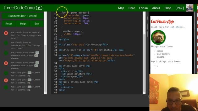Click the img tag code on line 33

pyautogui.click(x=97, y=58)
